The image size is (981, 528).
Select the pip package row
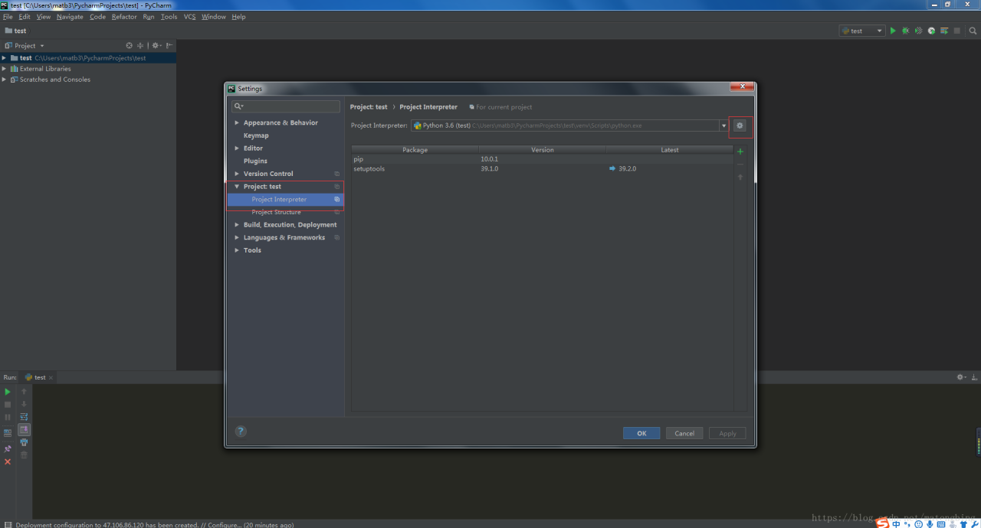click(x=543, y=159)
